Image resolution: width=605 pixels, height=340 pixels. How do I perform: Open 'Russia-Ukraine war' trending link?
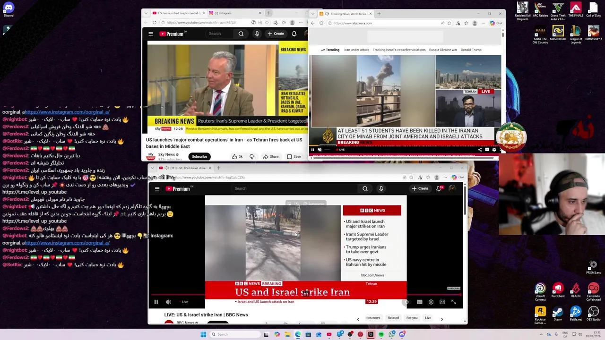[x=443, y=50]
